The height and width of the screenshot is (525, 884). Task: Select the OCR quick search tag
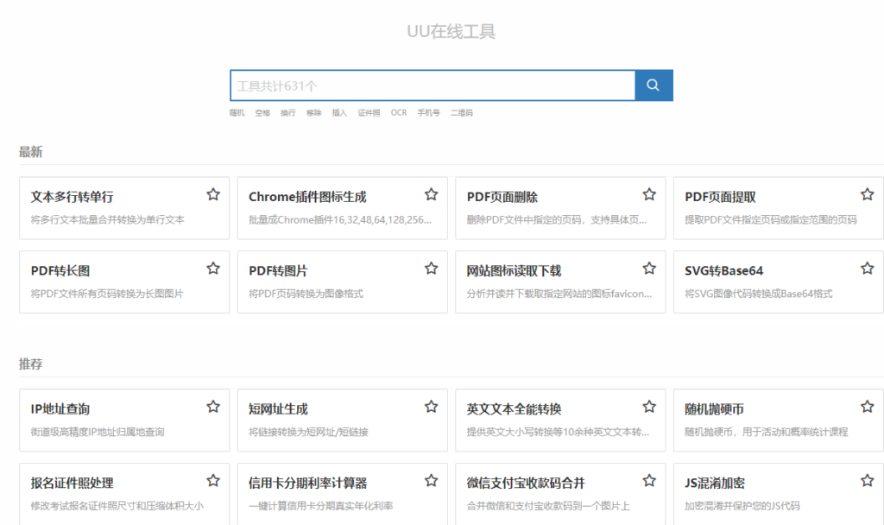pyautogui.click(x=398, y=113)
